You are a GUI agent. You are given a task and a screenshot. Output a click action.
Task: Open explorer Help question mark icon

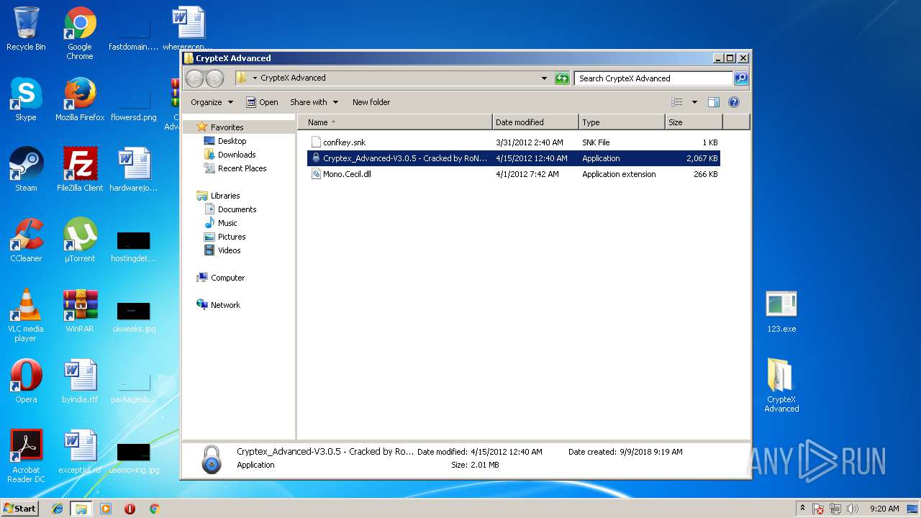[734, 102]
